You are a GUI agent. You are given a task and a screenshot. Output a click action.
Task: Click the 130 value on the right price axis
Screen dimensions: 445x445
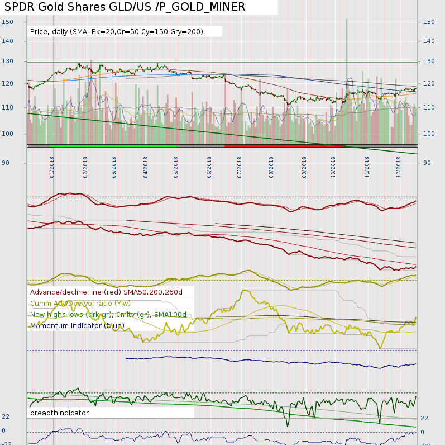pyautogui.click(x=429, y=61)
